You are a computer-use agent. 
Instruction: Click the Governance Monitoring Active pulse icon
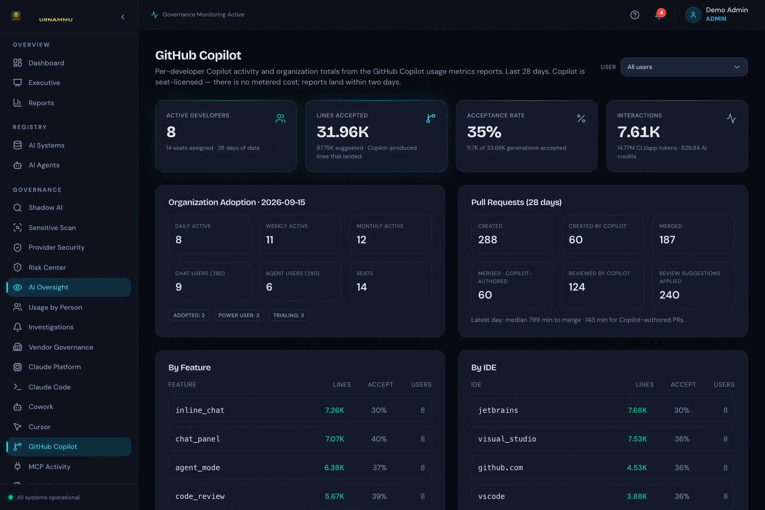[x=155, y=15]
